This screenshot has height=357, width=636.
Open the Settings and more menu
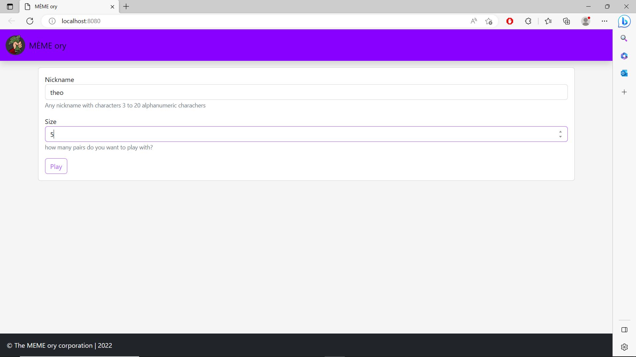pos(604,21)
